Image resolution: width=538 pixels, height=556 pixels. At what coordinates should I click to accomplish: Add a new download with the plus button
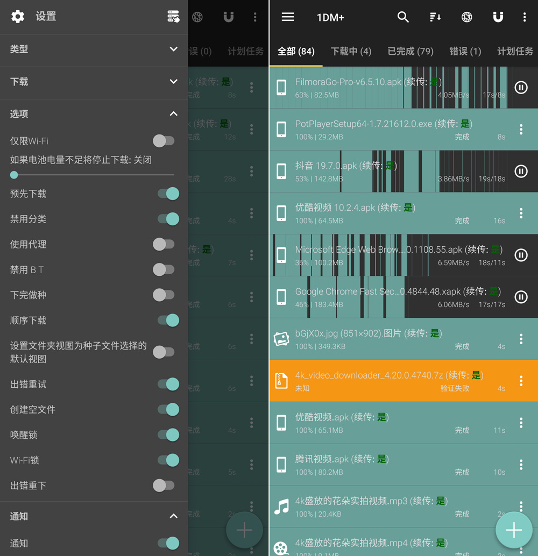[514, 530]
